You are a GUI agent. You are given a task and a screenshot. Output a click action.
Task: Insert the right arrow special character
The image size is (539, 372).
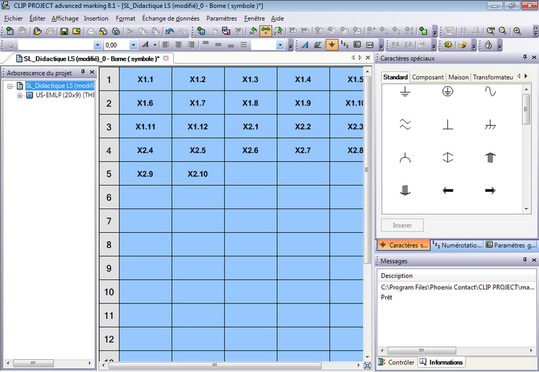point(490,190)
